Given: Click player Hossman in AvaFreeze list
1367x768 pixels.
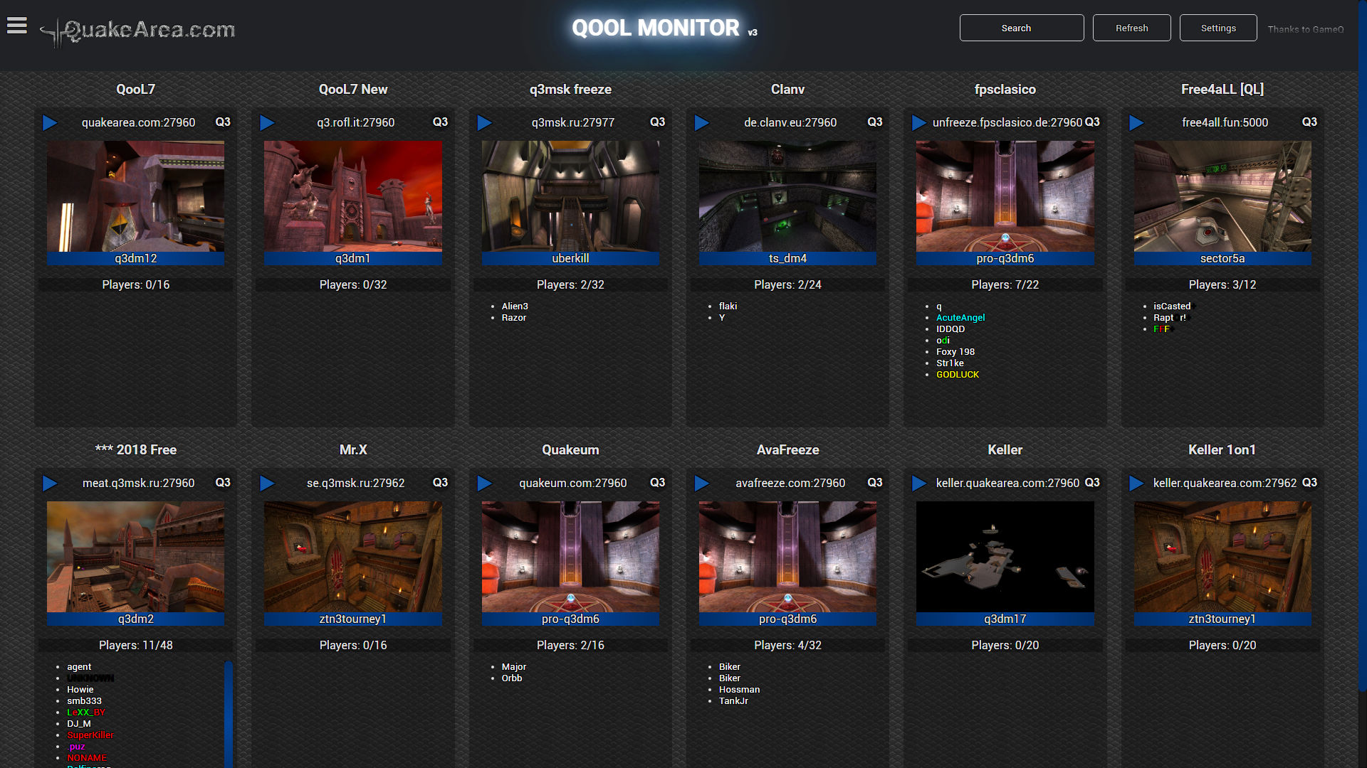Looking at the screenshot, I should tap(739, 690).
